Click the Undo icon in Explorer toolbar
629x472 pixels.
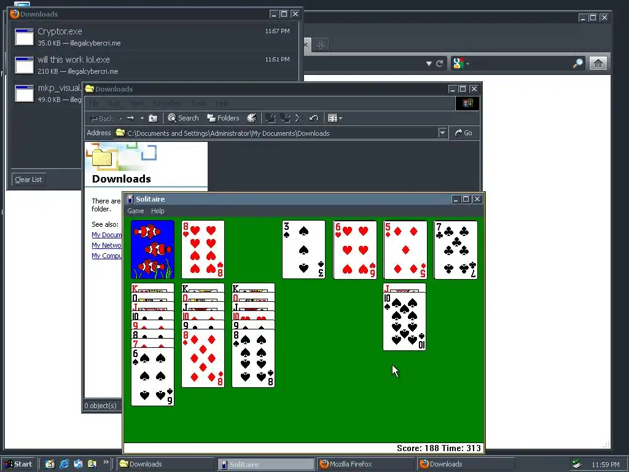coord(314,118)
